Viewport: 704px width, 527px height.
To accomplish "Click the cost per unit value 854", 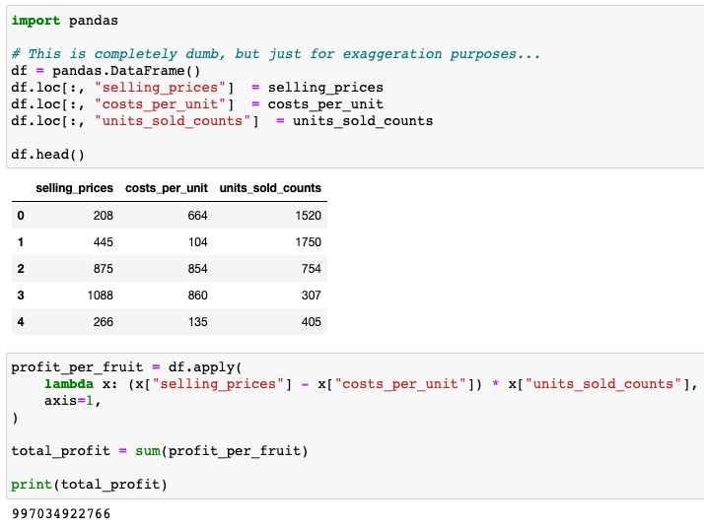I will tap(196, 268).
